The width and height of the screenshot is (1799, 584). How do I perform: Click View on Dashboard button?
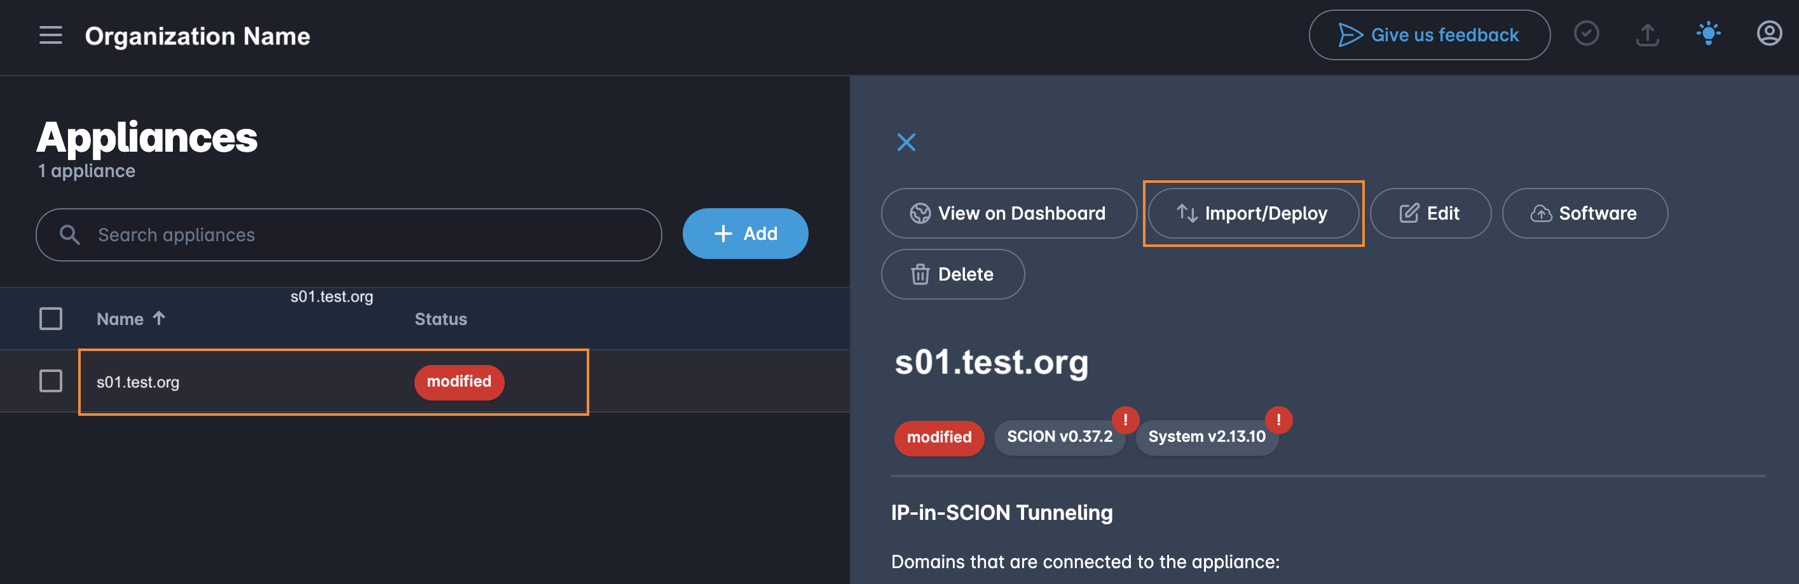tap(1008, 213)
